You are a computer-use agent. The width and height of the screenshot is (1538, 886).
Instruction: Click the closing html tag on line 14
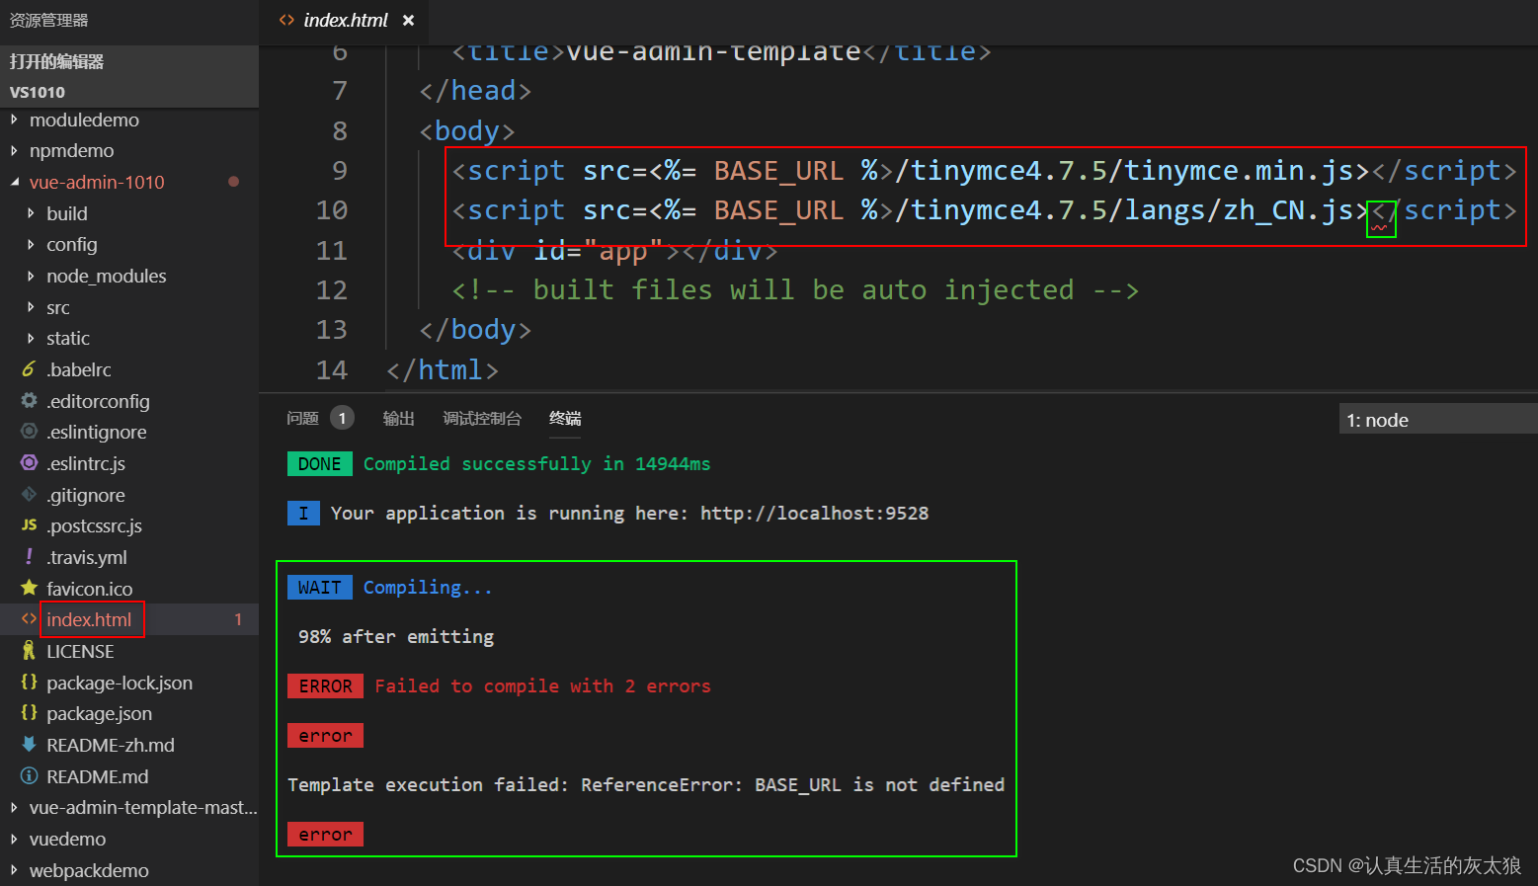443,369
